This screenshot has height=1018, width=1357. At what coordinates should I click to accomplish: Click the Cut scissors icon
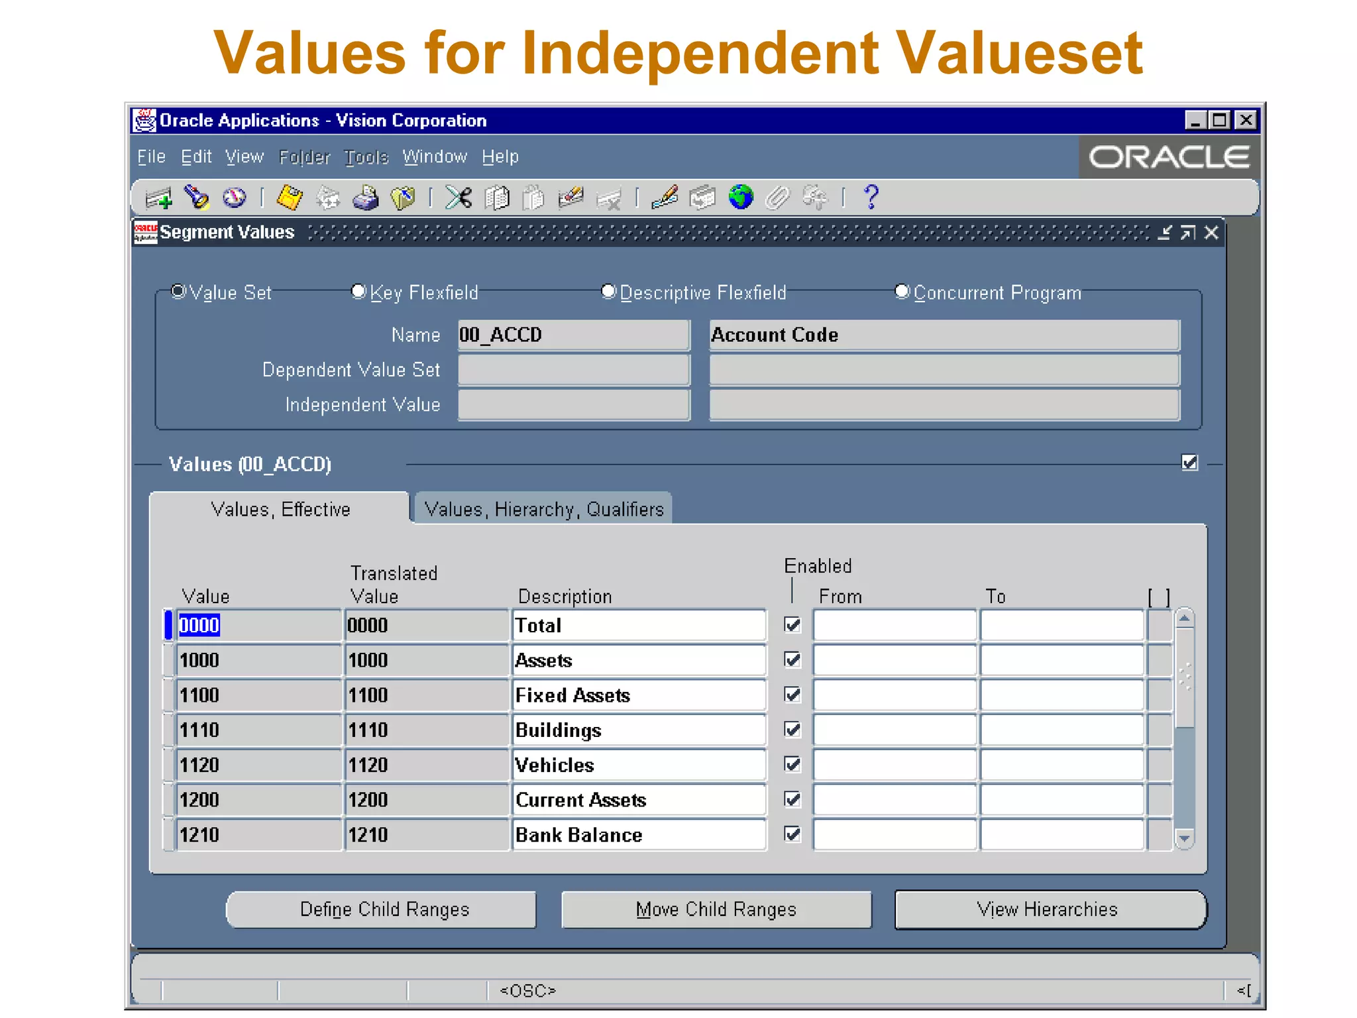(459, 198)
